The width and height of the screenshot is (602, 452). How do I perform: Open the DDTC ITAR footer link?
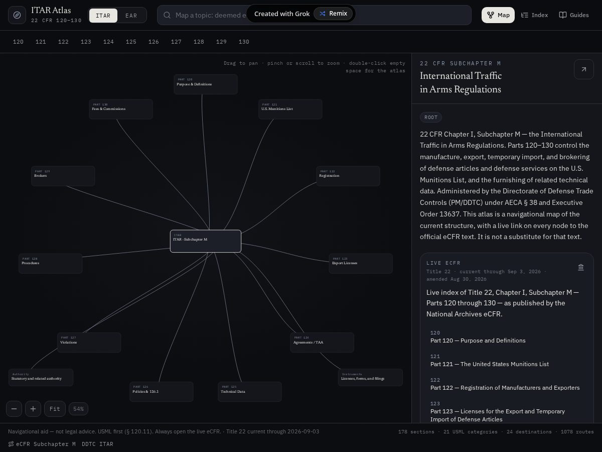click(97, 444)
